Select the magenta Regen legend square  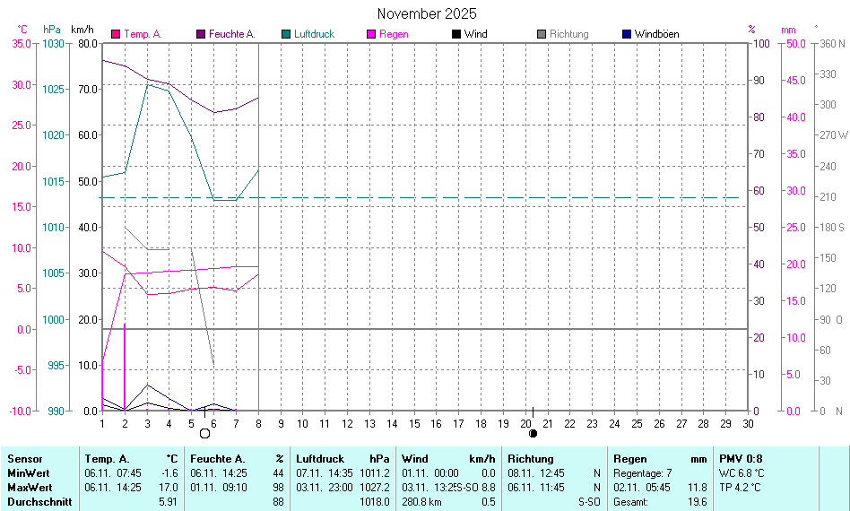click(371, 34)
